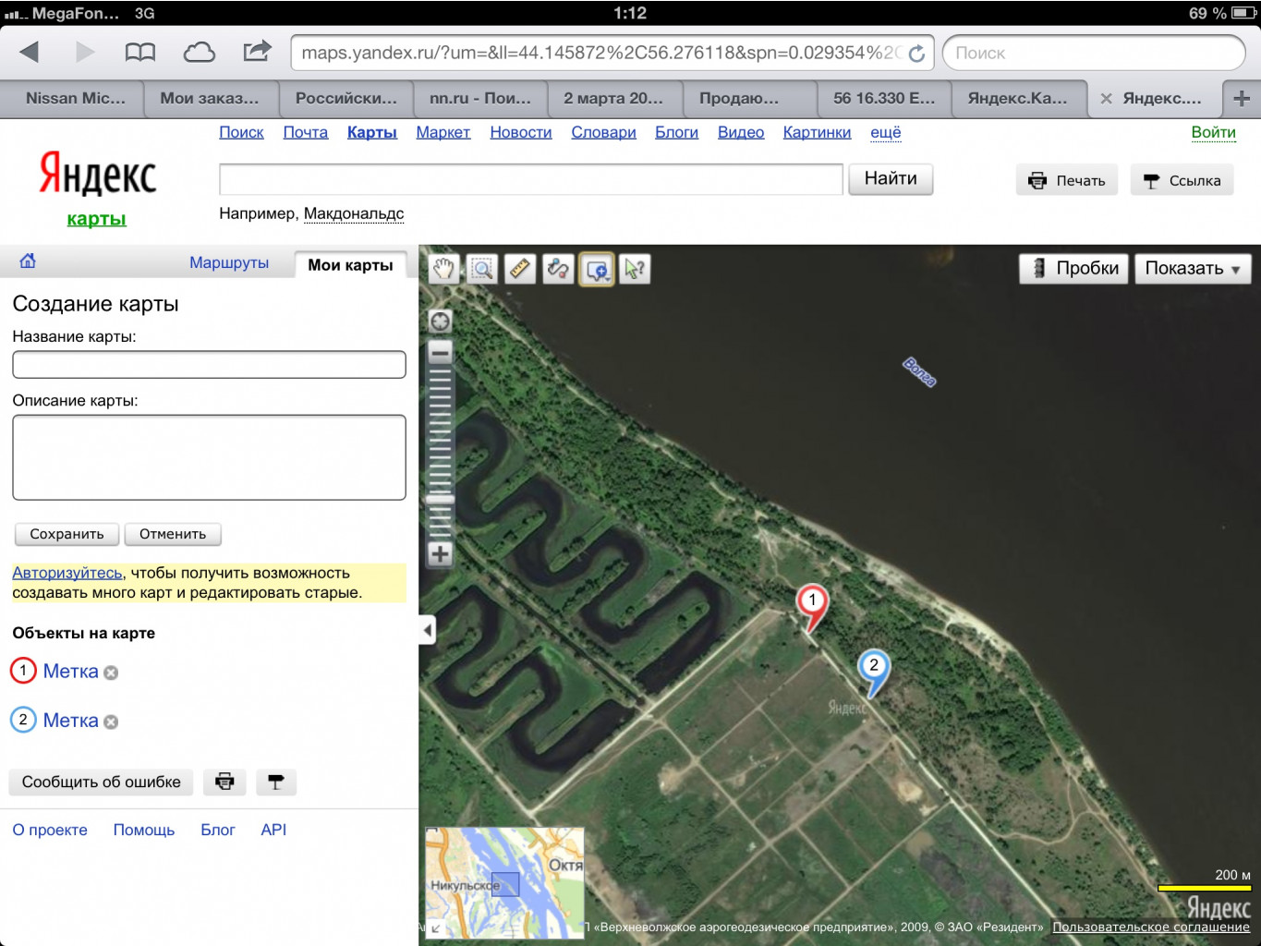
Task: Tap the Safari share icon
Action: click(x=257, y=51)
